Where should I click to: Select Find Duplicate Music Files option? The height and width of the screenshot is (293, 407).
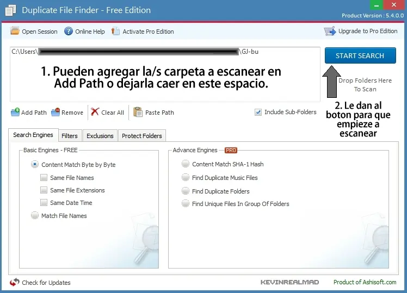(x=186, y=177)
